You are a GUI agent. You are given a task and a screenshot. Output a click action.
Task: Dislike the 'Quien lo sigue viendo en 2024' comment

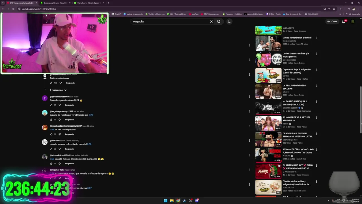(x=60, y=105)
